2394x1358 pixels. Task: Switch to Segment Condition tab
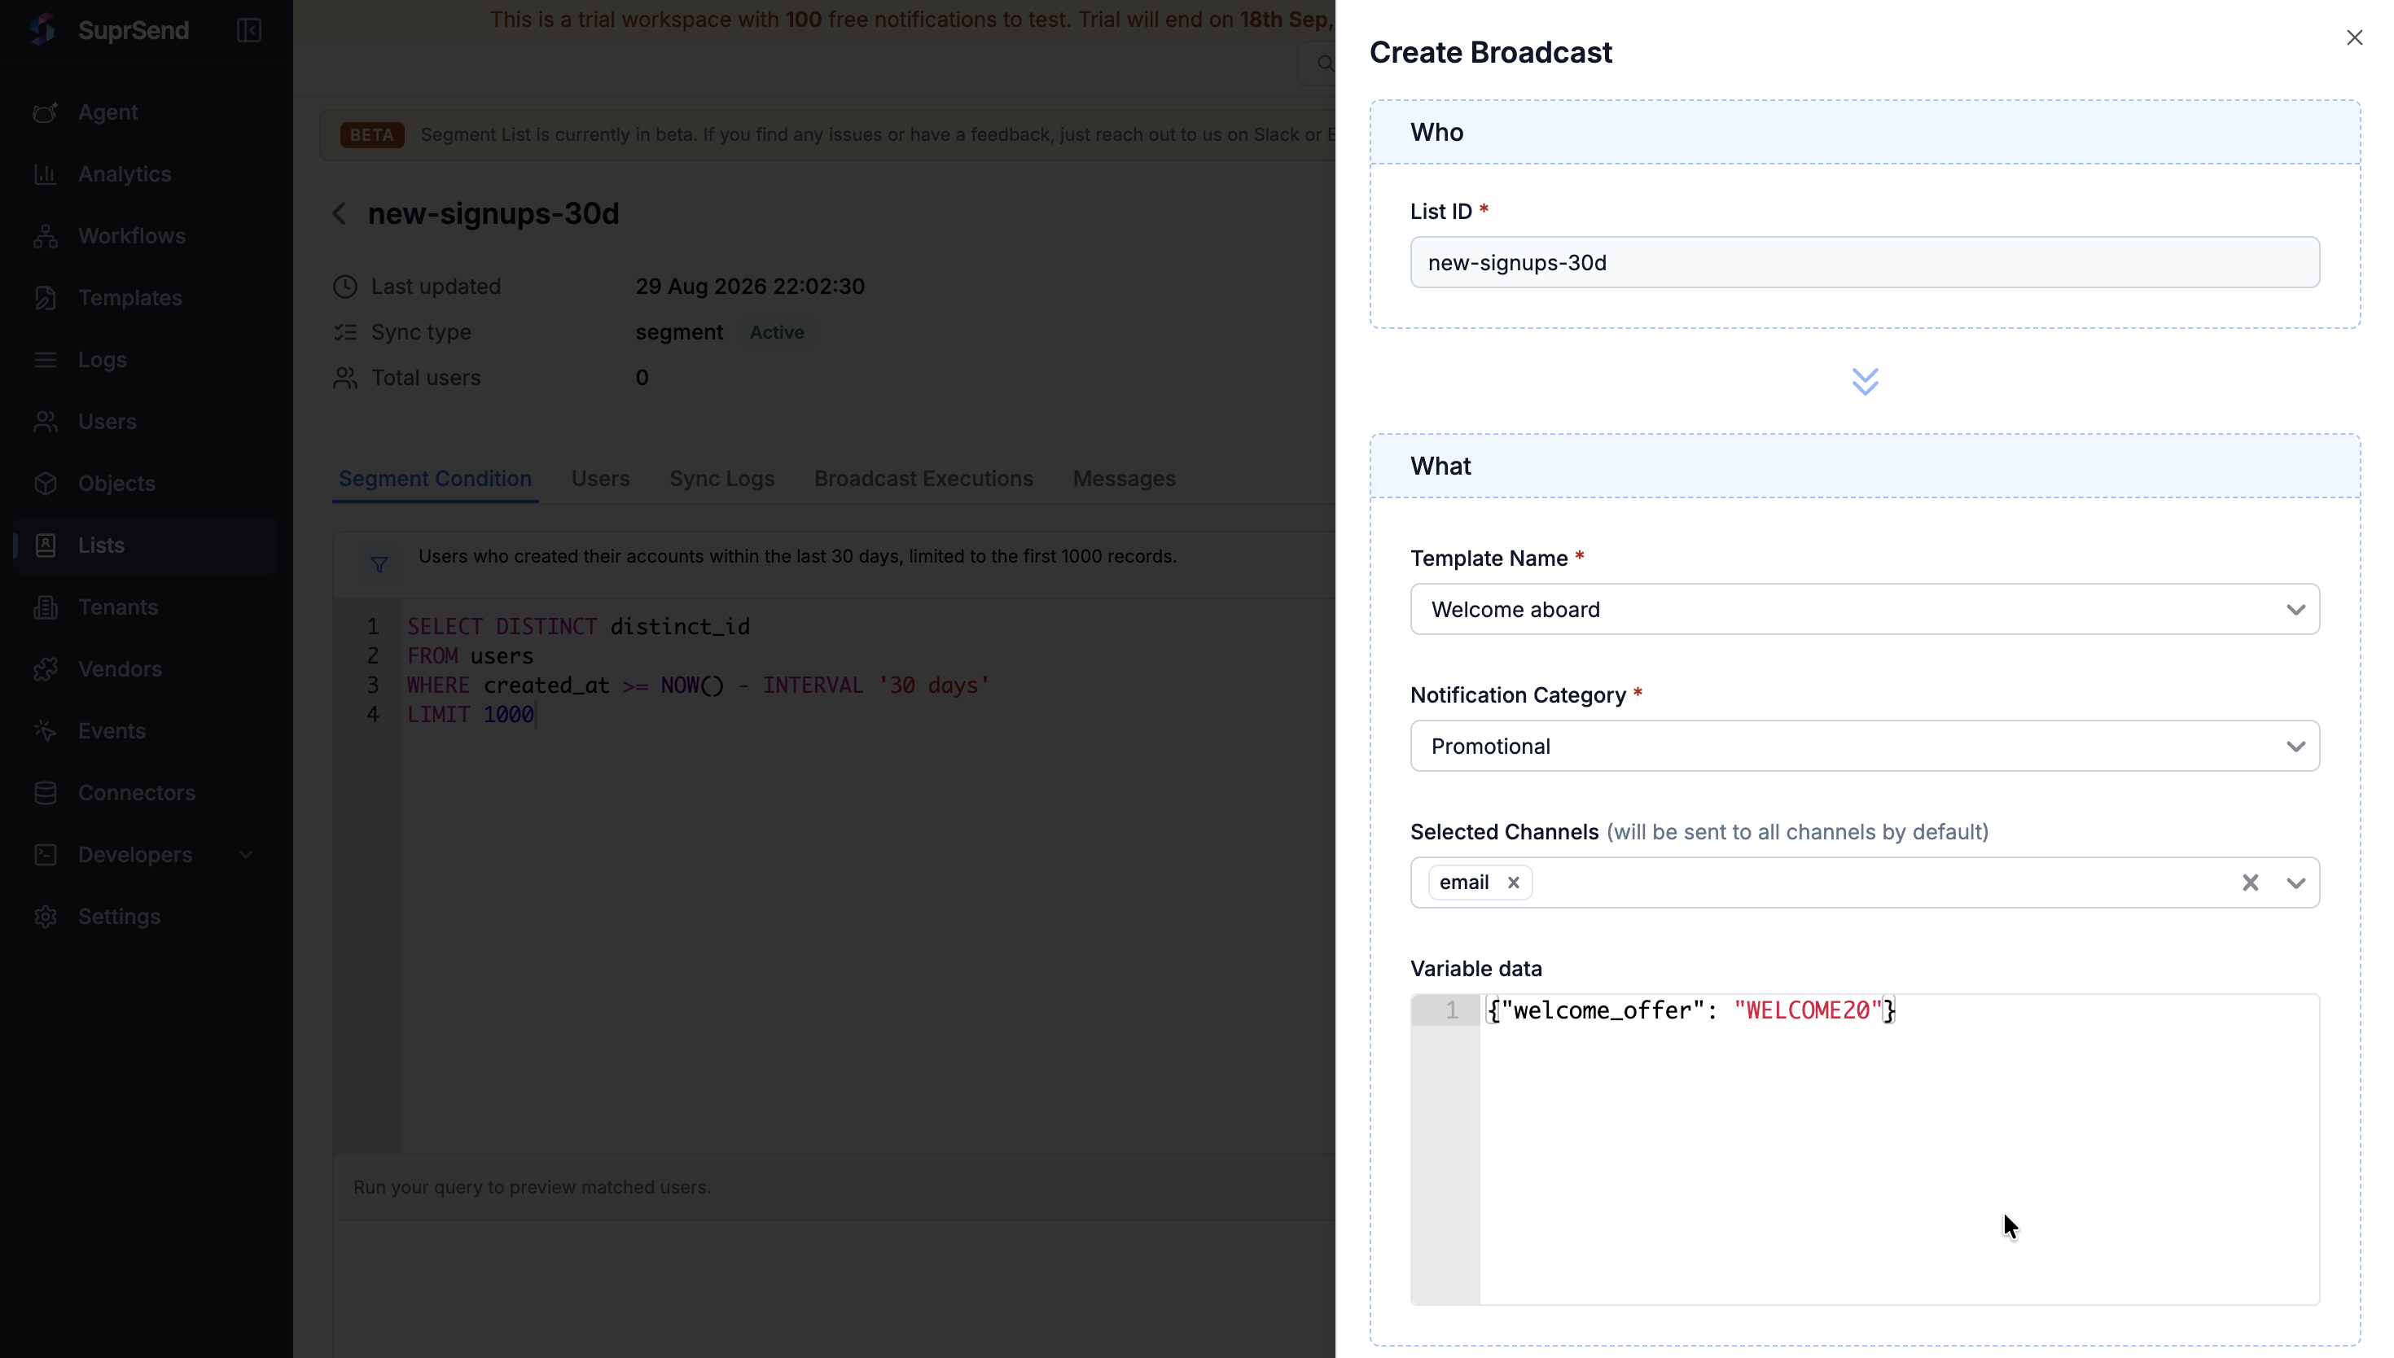(436, 479)
